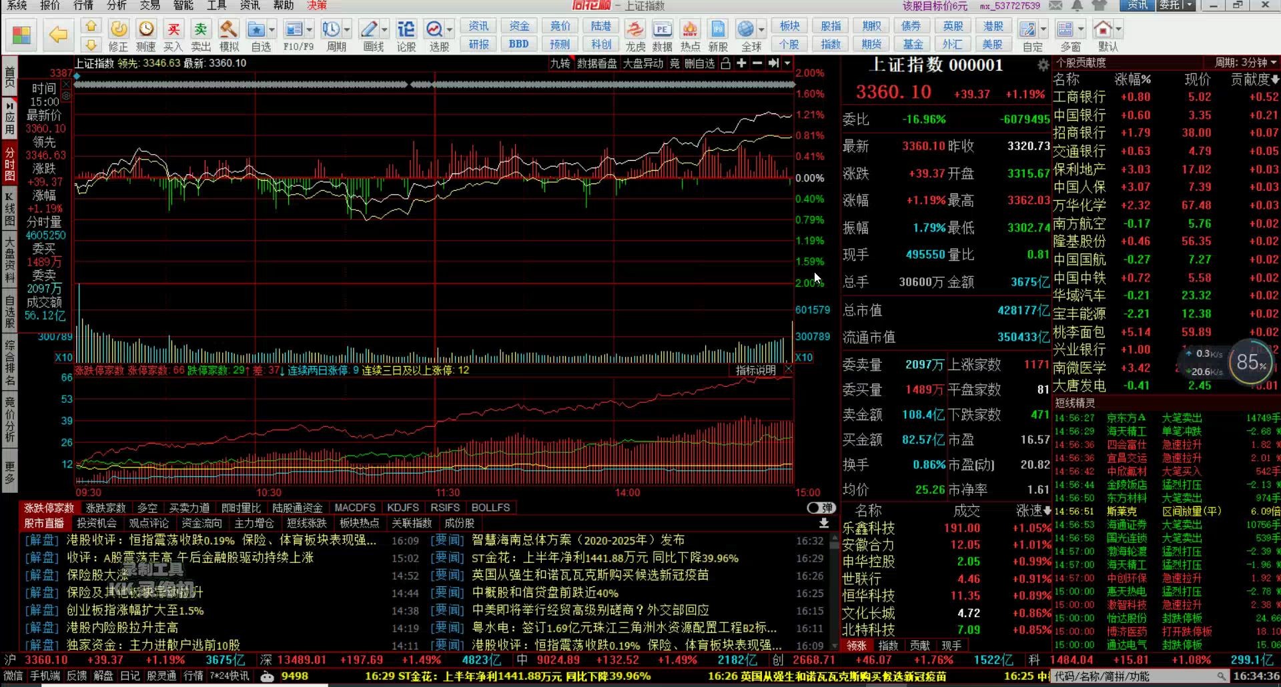This screenshot has width=1281, height=687.
Task: Expand the chart toolbar overflow arrow
Action: pyautogui.click(x=788, y=63)
